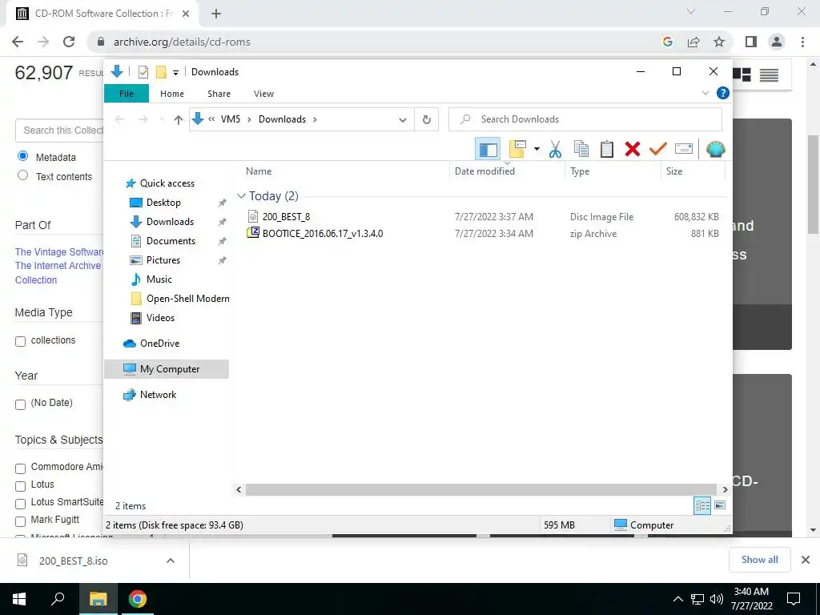This screenshot has width=820, height=615.
Task: Click Chrome icon in taskbar
Action: [x=138, y=599]
